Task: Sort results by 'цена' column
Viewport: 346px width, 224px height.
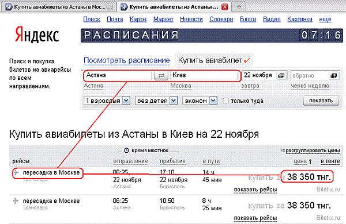Action: click(300, 161)
